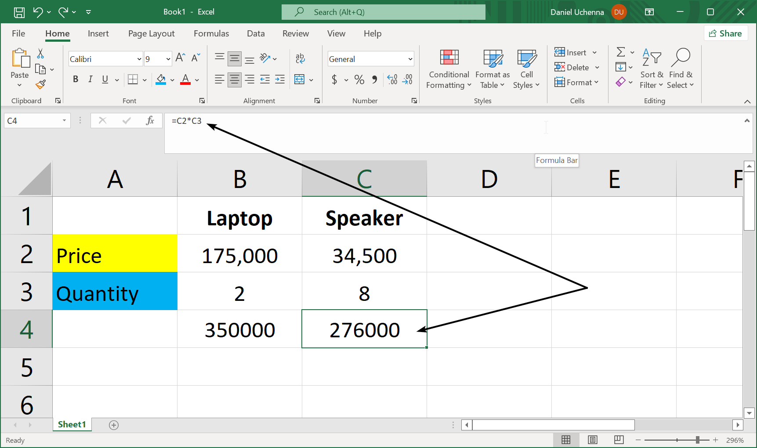Image resolution: width=757 pixels, height=448 pixels.
Task: Click the AutoSum sigma icon
Action: tap(620, 52)
